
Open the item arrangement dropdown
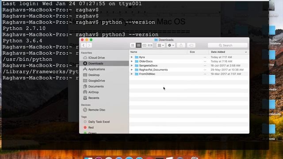pyautogui.click(x=161, y=45)
